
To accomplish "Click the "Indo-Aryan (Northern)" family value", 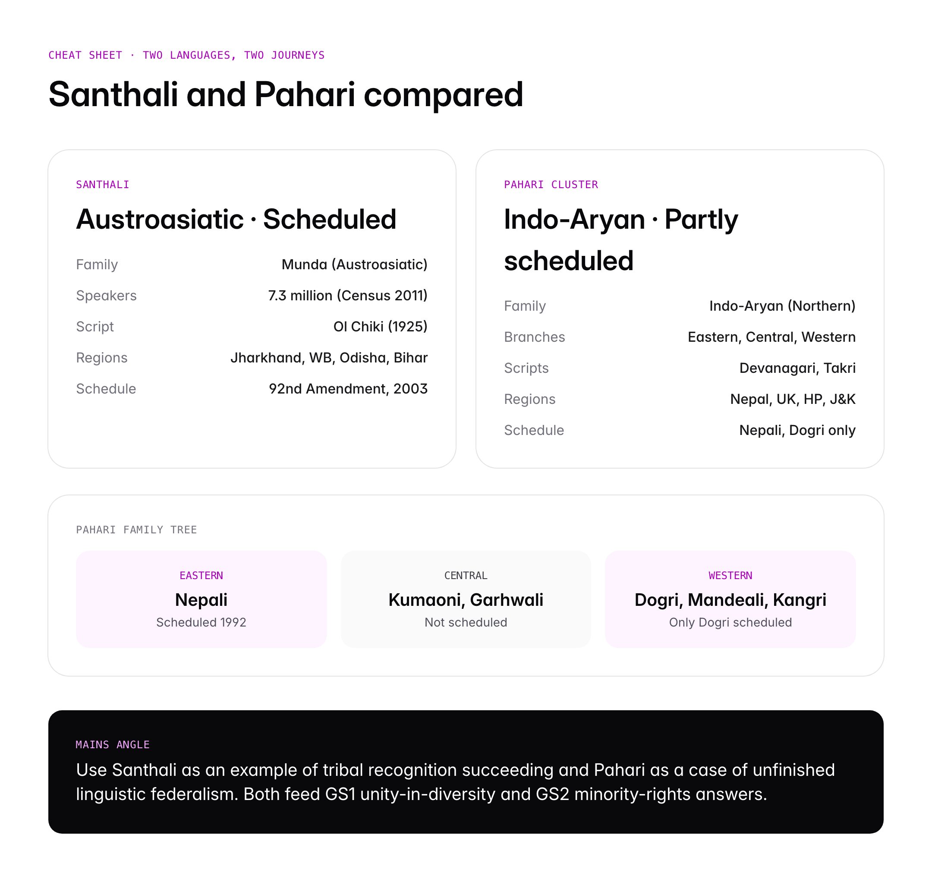I will (x=782, y=306).
